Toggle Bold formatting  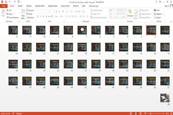click(x=38, y=16)
